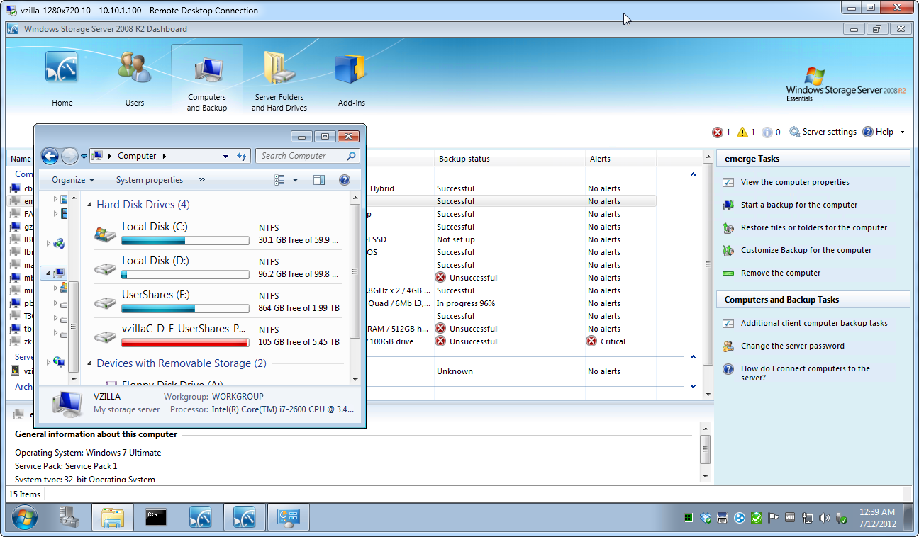Viewport: 919px width, 537px height.
Task: Click the computer list vertical scrollbar
Action: [707, 264]
